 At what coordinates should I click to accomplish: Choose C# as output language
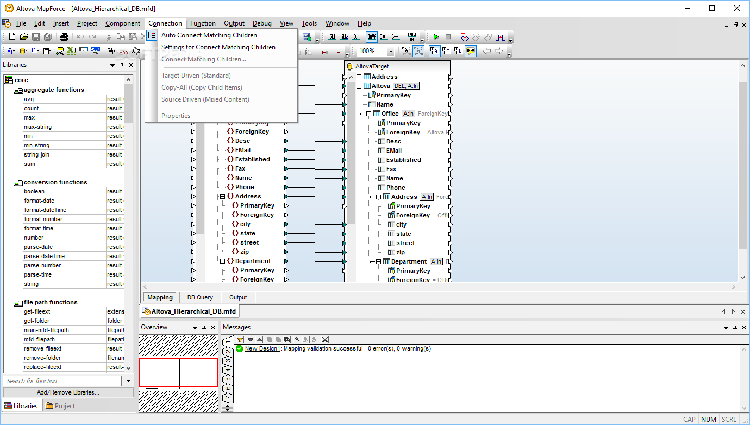click(x=384, y=37)
